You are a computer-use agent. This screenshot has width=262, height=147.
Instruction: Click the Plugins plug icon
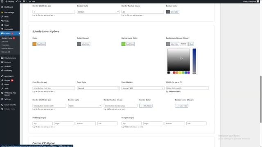[x=2, y=80]
